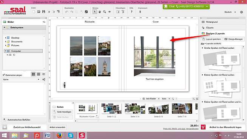
Task: Open the Windows Start button
Action: pyautogui.click(x=4, y=135)
